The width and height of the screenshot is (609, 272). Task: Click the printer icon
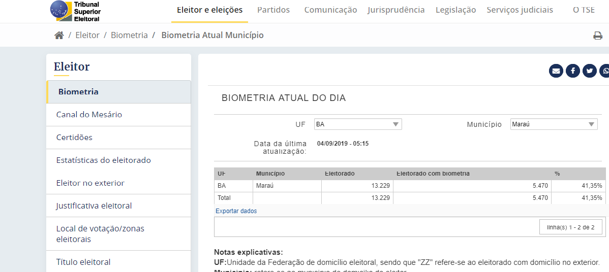(x=597, y=36)
